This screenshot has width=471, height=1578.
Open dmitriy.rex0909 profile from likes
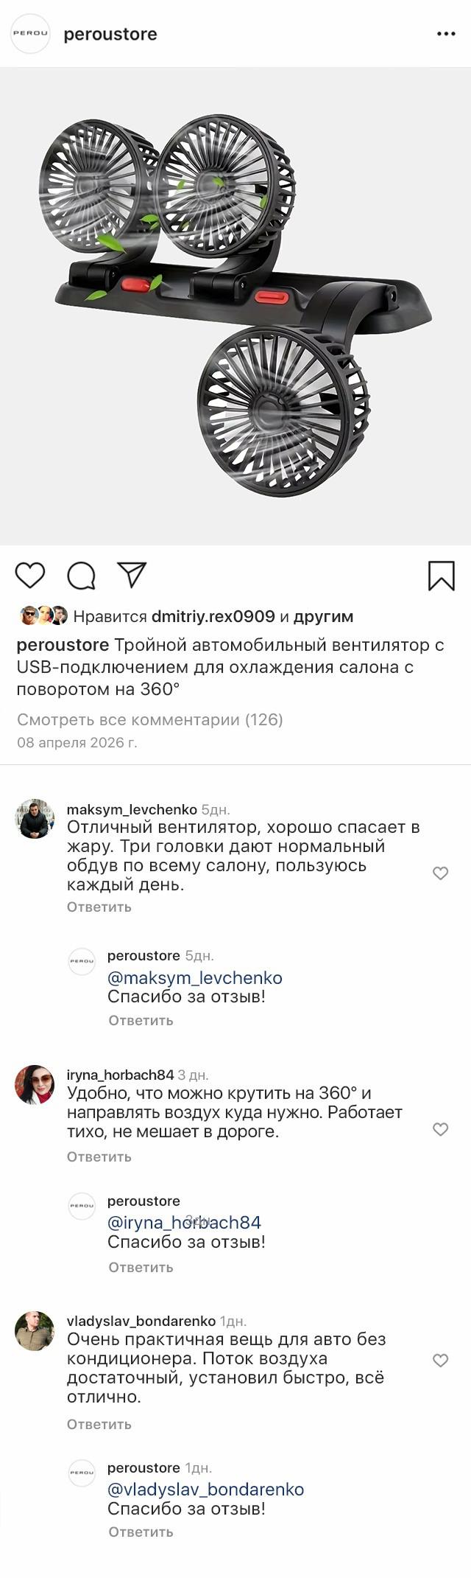pyautogui.click(x=213, y=616)
